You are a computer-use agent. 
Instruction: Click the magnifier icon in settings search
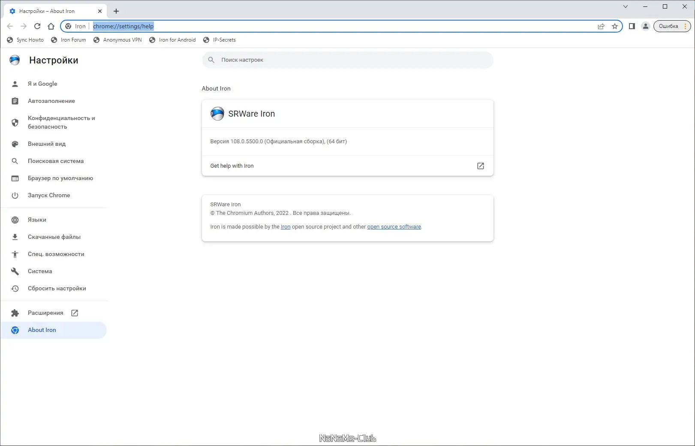pos(211,60)
